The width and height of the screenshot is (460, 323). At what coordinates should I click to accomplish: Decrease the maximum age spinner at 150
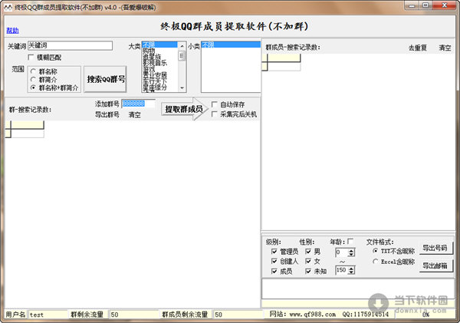(x=351, y=272)
